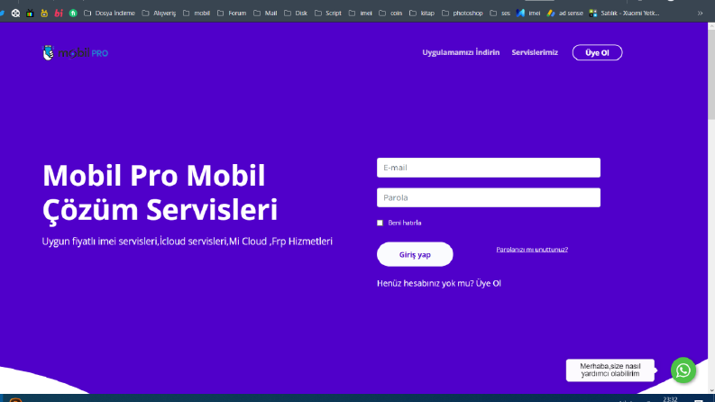Tick the Beni hatırla checkbox
Screen dimensions: 715x402
pyautogui.click(x=380, y=223)
